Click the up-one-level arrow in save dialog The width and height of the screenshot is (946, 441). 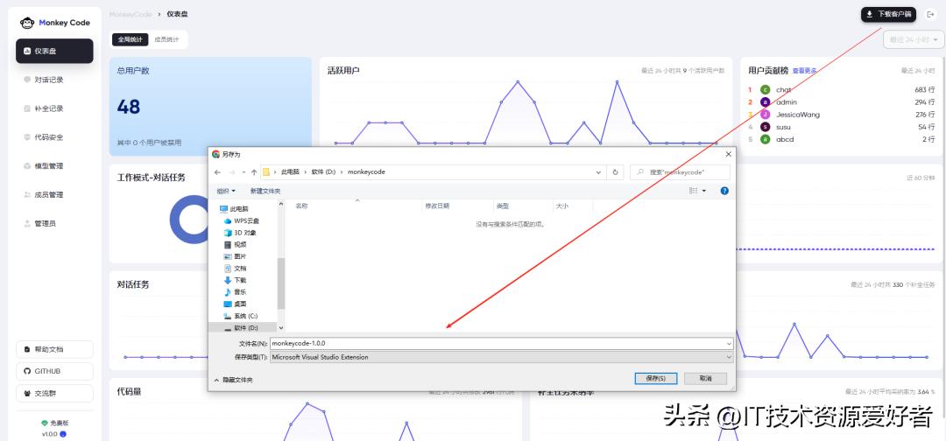254,172
